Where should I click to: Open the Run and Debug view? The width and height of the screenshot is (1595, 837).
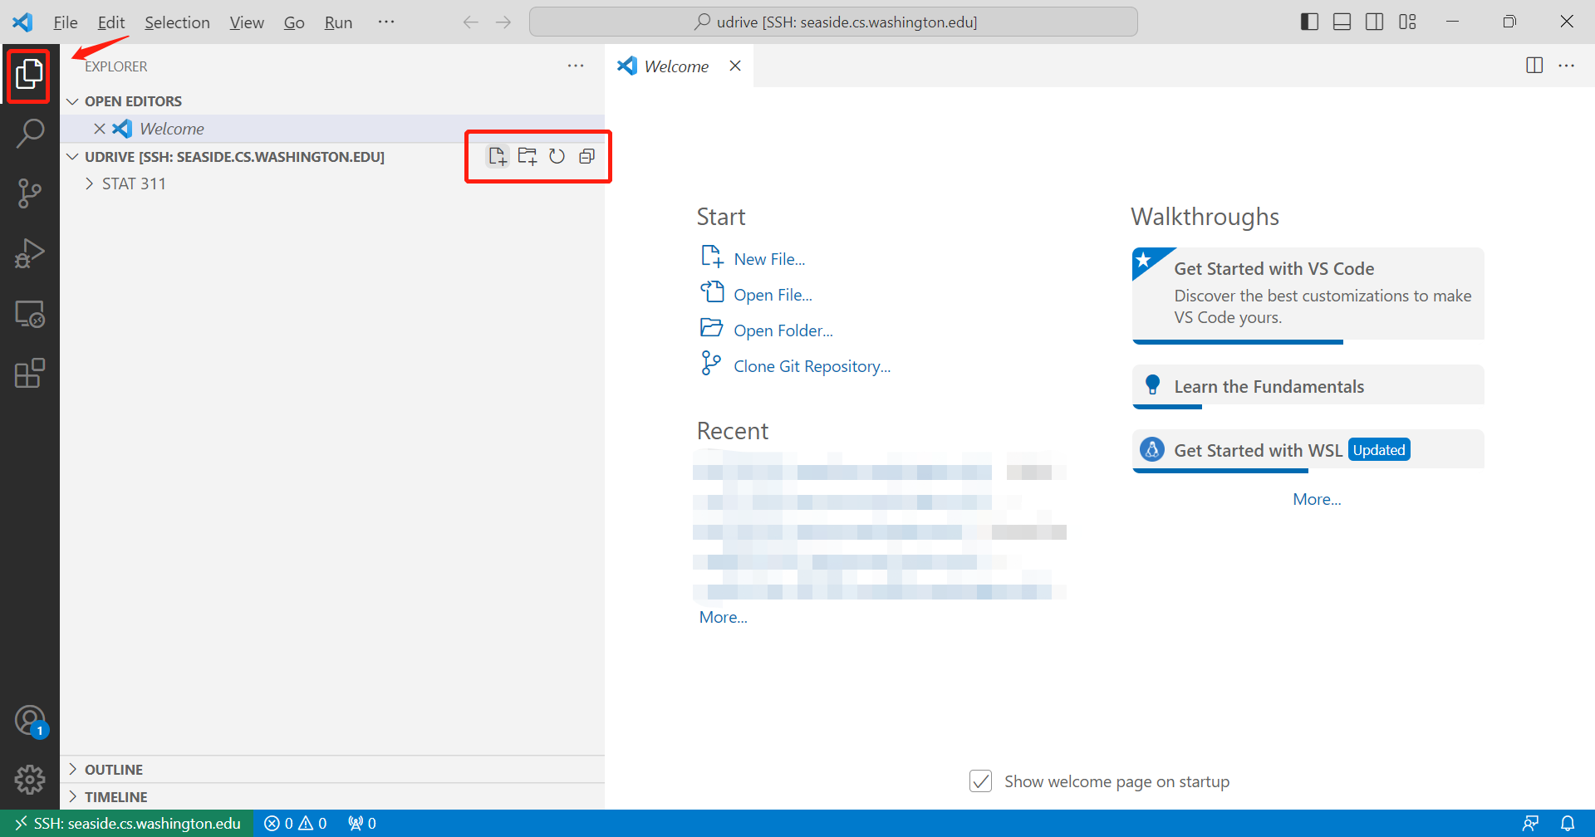pyautogui.click(x=30, y=253)
